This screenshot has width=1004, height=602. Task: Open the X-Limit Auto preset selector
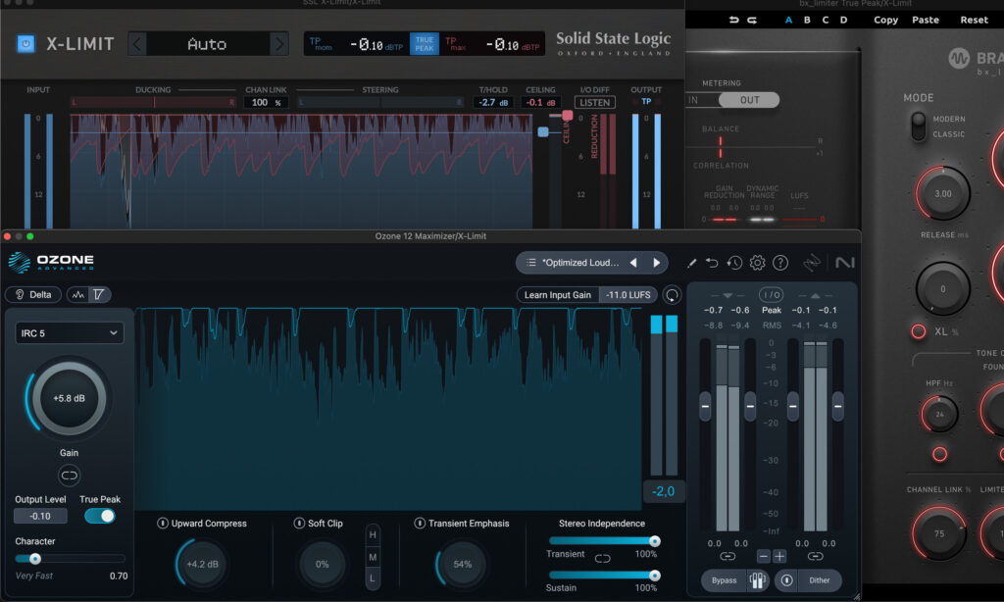pyautogui.click(x=208, y=44)
